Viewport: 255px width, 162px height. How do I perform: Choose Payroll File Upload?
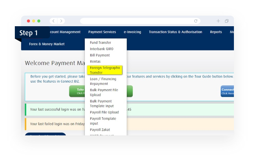pos(104,112)
